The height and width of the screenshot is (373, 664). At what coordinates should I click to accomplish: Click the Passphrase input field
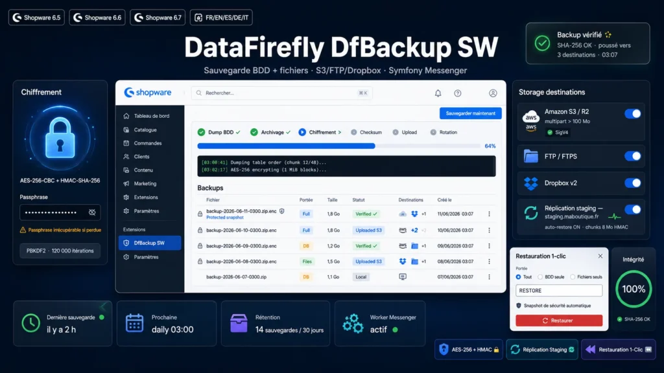(x=60, y=212)
